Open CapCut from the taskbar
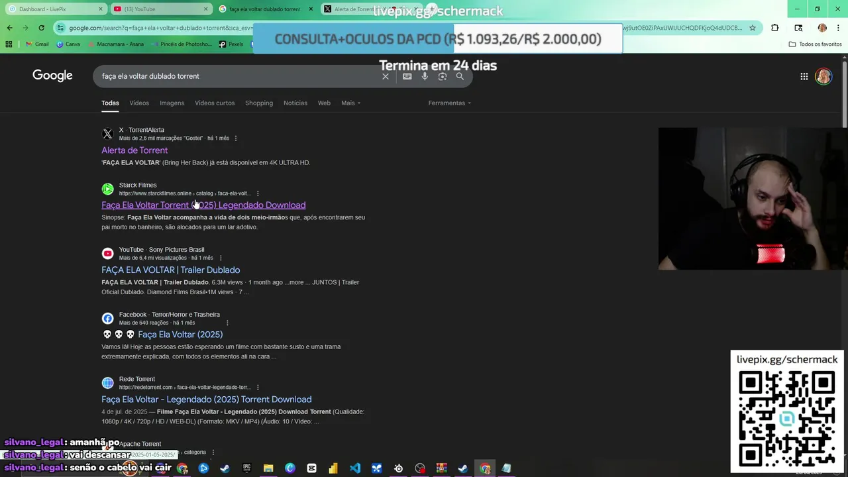This screenshot has width=848, height=477. [x=311, y=468]
